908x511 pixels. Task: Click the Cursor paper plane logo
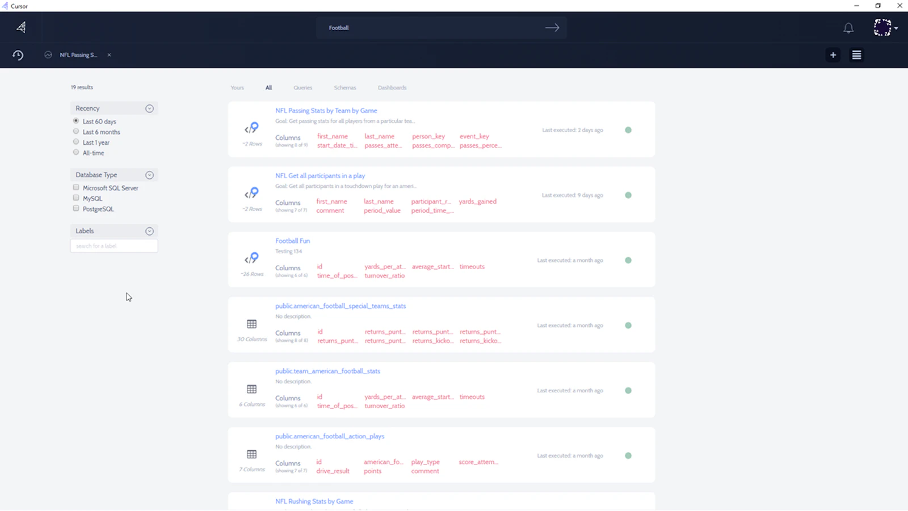[21, 27]
